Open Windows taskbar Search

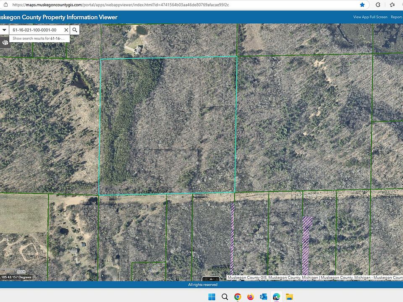(x=225, y=297)
